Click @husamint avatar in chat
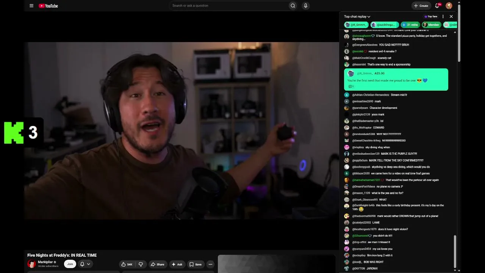This screenshot has width=485, height=273. pyautogui.click(x=346, y=64)
